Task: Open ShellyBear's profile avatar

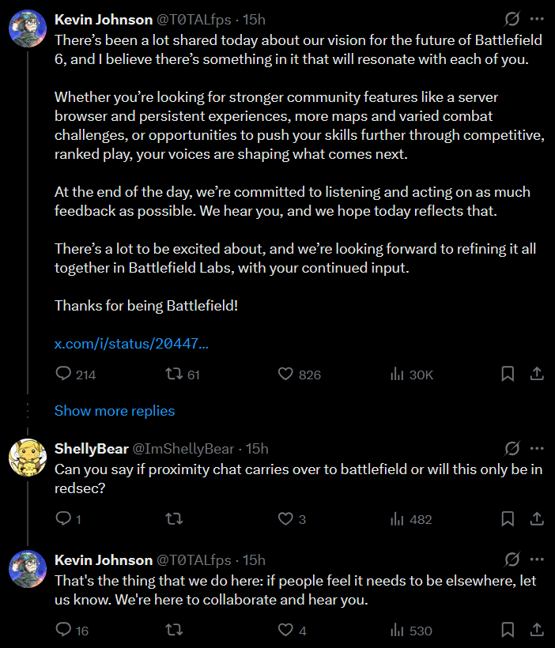Action: [x=27, y=458]
